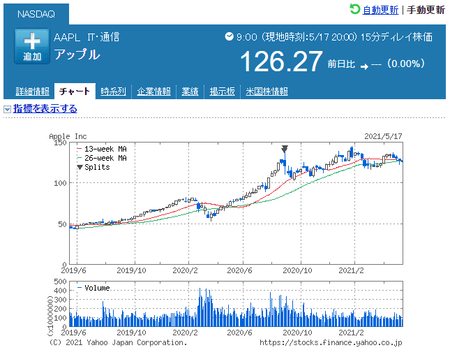The image size is (450, 350).
Task: Click the 追加 plus button
Action: coord(32,46)
